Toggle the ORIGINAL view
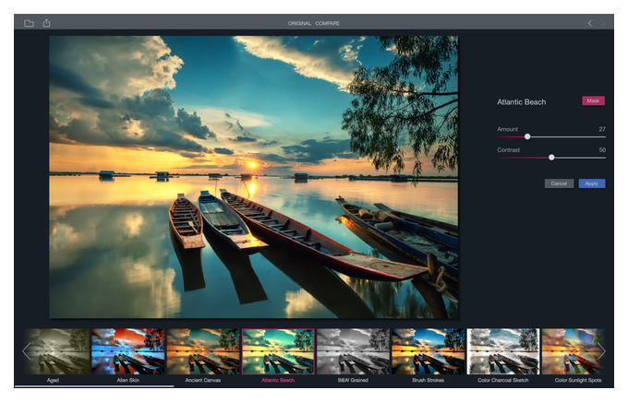628x402 pixels. point(299,23)
